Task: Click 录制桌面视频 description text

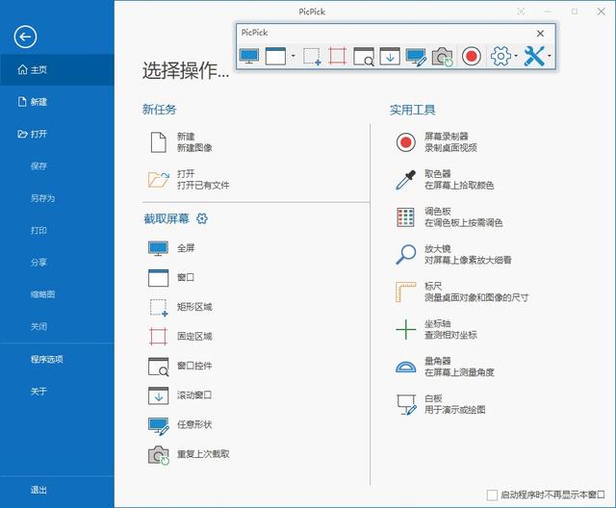Action: pos(450,148)
